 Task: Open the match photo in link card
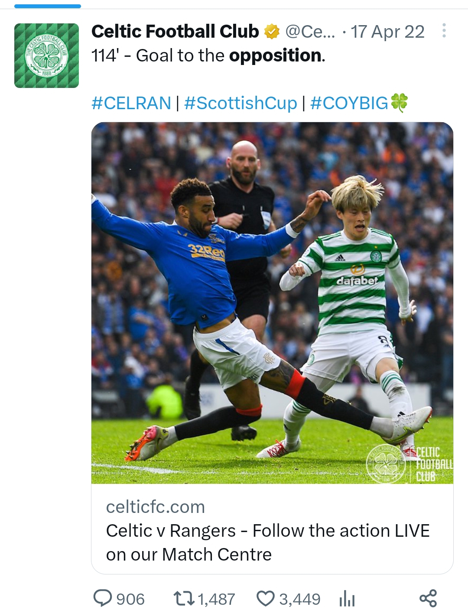pyautogui.click(x=272, y=303)
